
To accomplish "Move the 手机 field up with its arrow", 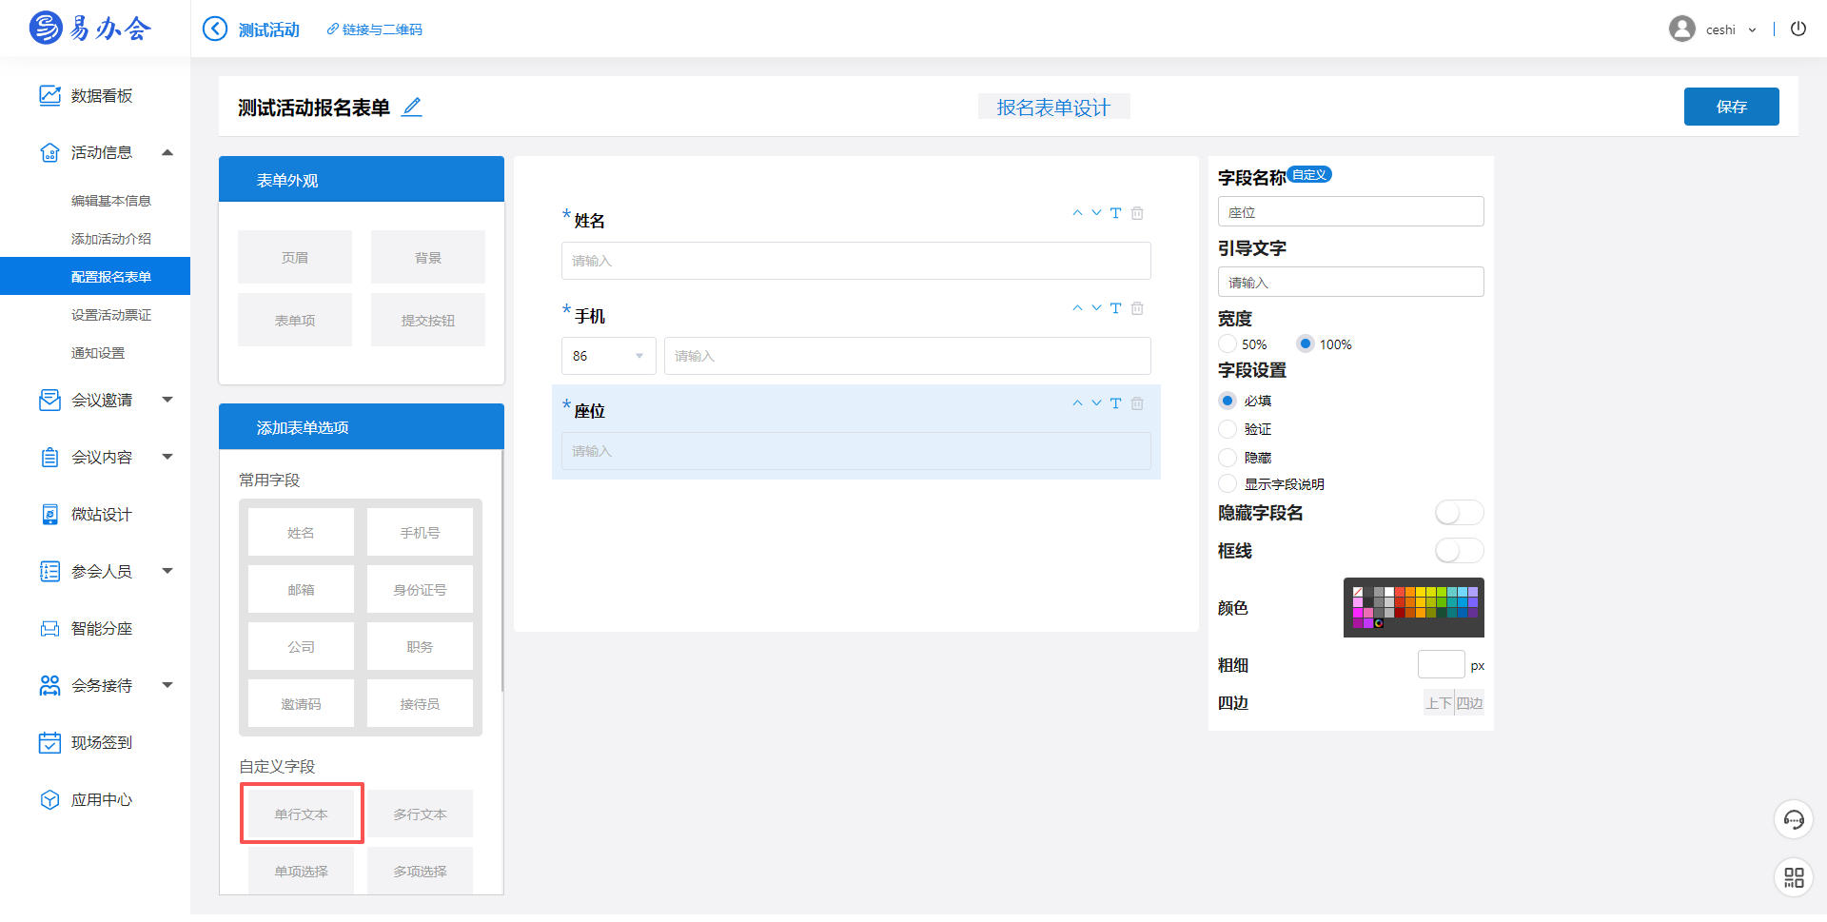I will pyautogui.click(x=1077, y=308).
